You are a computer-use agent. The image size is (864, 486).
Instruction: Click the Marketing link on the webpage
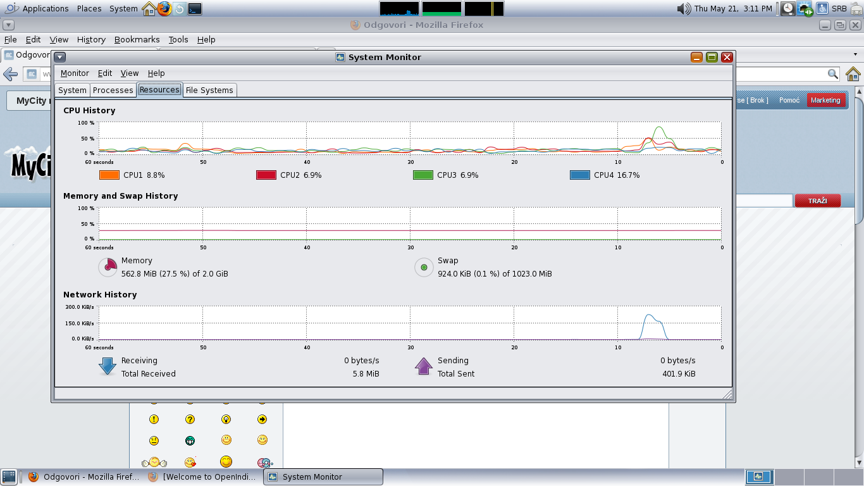pos(825,101)
